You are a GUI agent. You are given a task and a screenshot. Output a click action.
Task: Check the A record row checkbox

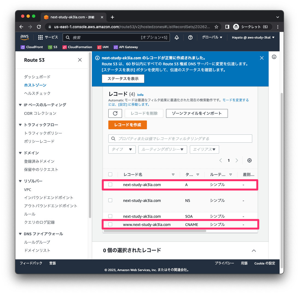[x=110, y=184]
